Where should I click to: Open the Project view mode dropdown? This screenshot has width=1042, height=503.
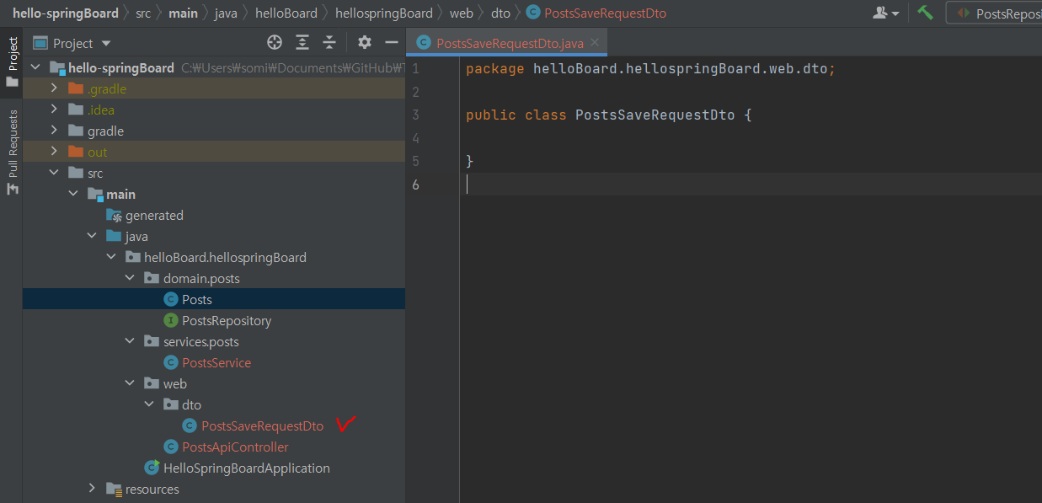click(x=82, y=43)
